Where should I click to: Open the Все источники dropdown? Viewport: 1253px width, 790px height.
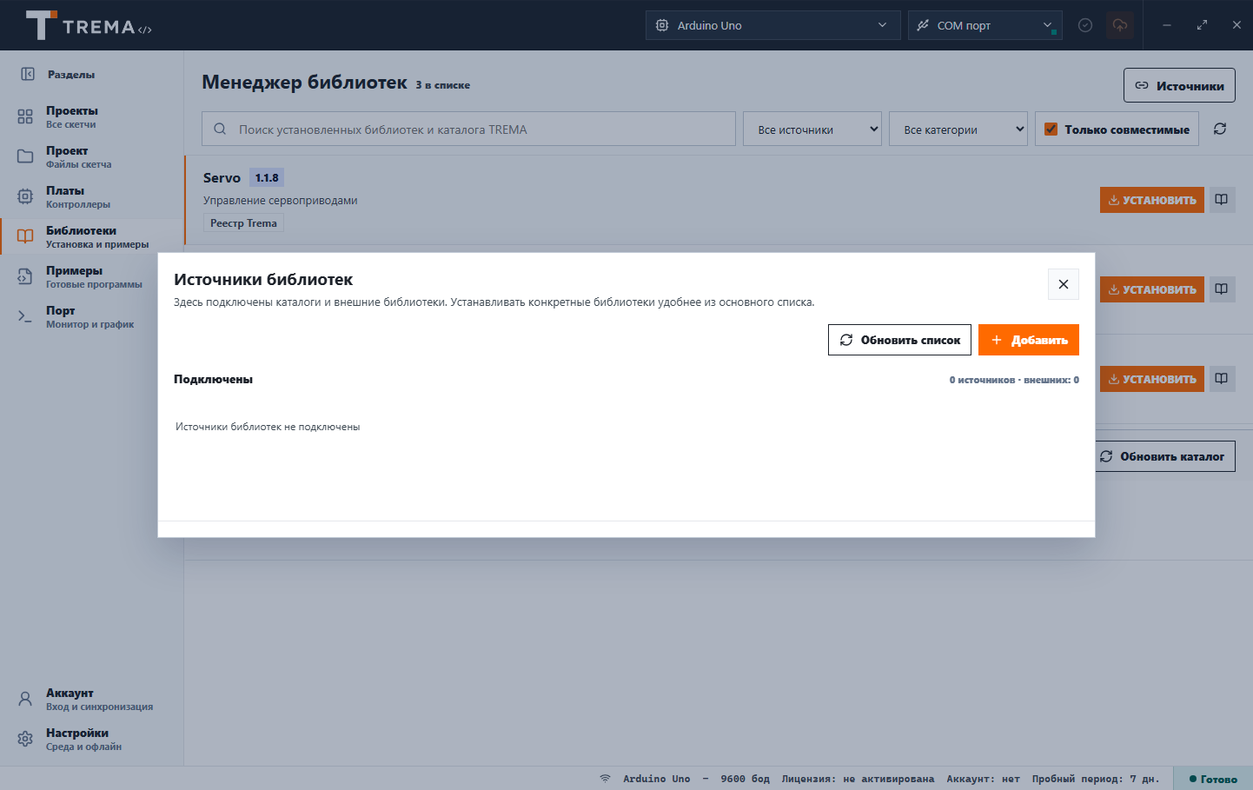[812, 129]
